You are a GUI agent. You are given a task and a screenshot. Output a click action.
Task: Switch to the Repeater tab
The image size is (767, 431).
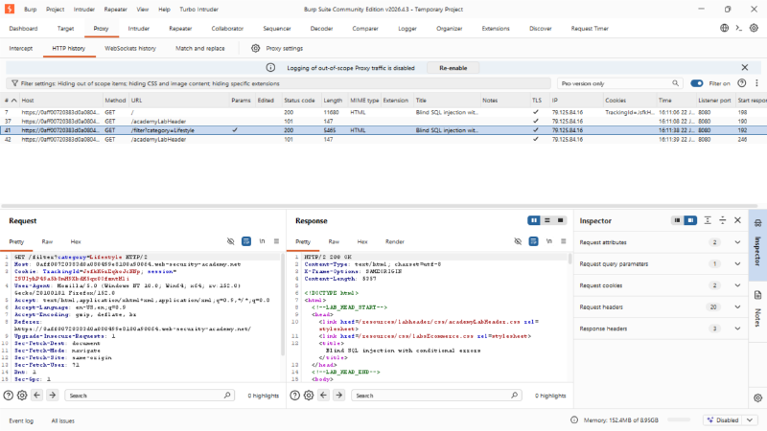click(180, 29)
